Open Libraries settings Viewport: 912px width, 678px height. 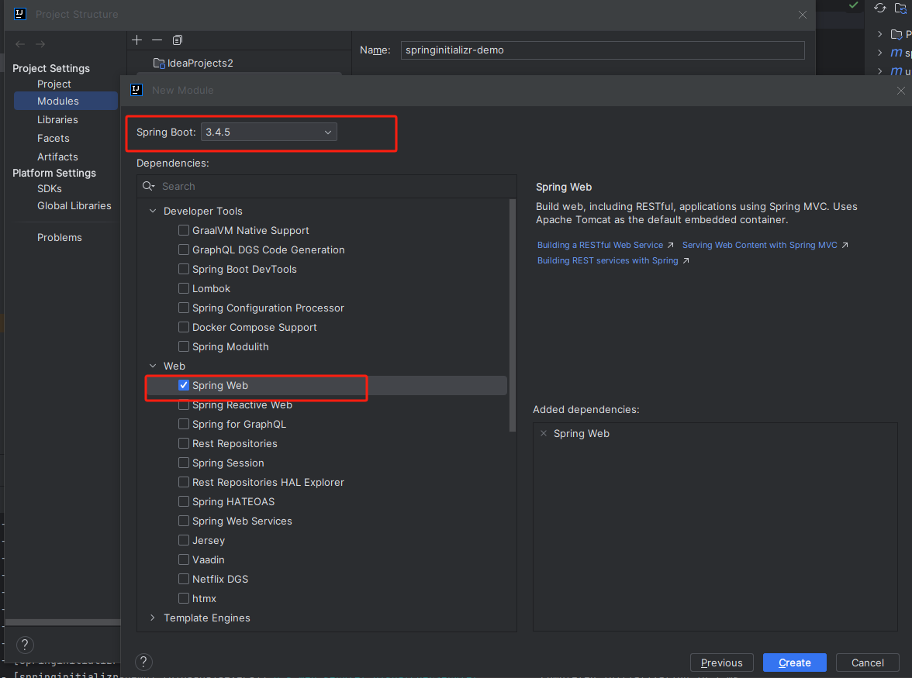pos(57,119)
